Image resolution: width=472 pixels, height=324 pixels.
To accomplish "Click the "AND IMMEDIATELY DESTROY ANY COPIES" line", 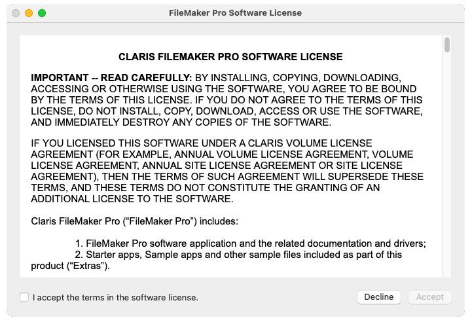I will point(181,122).
